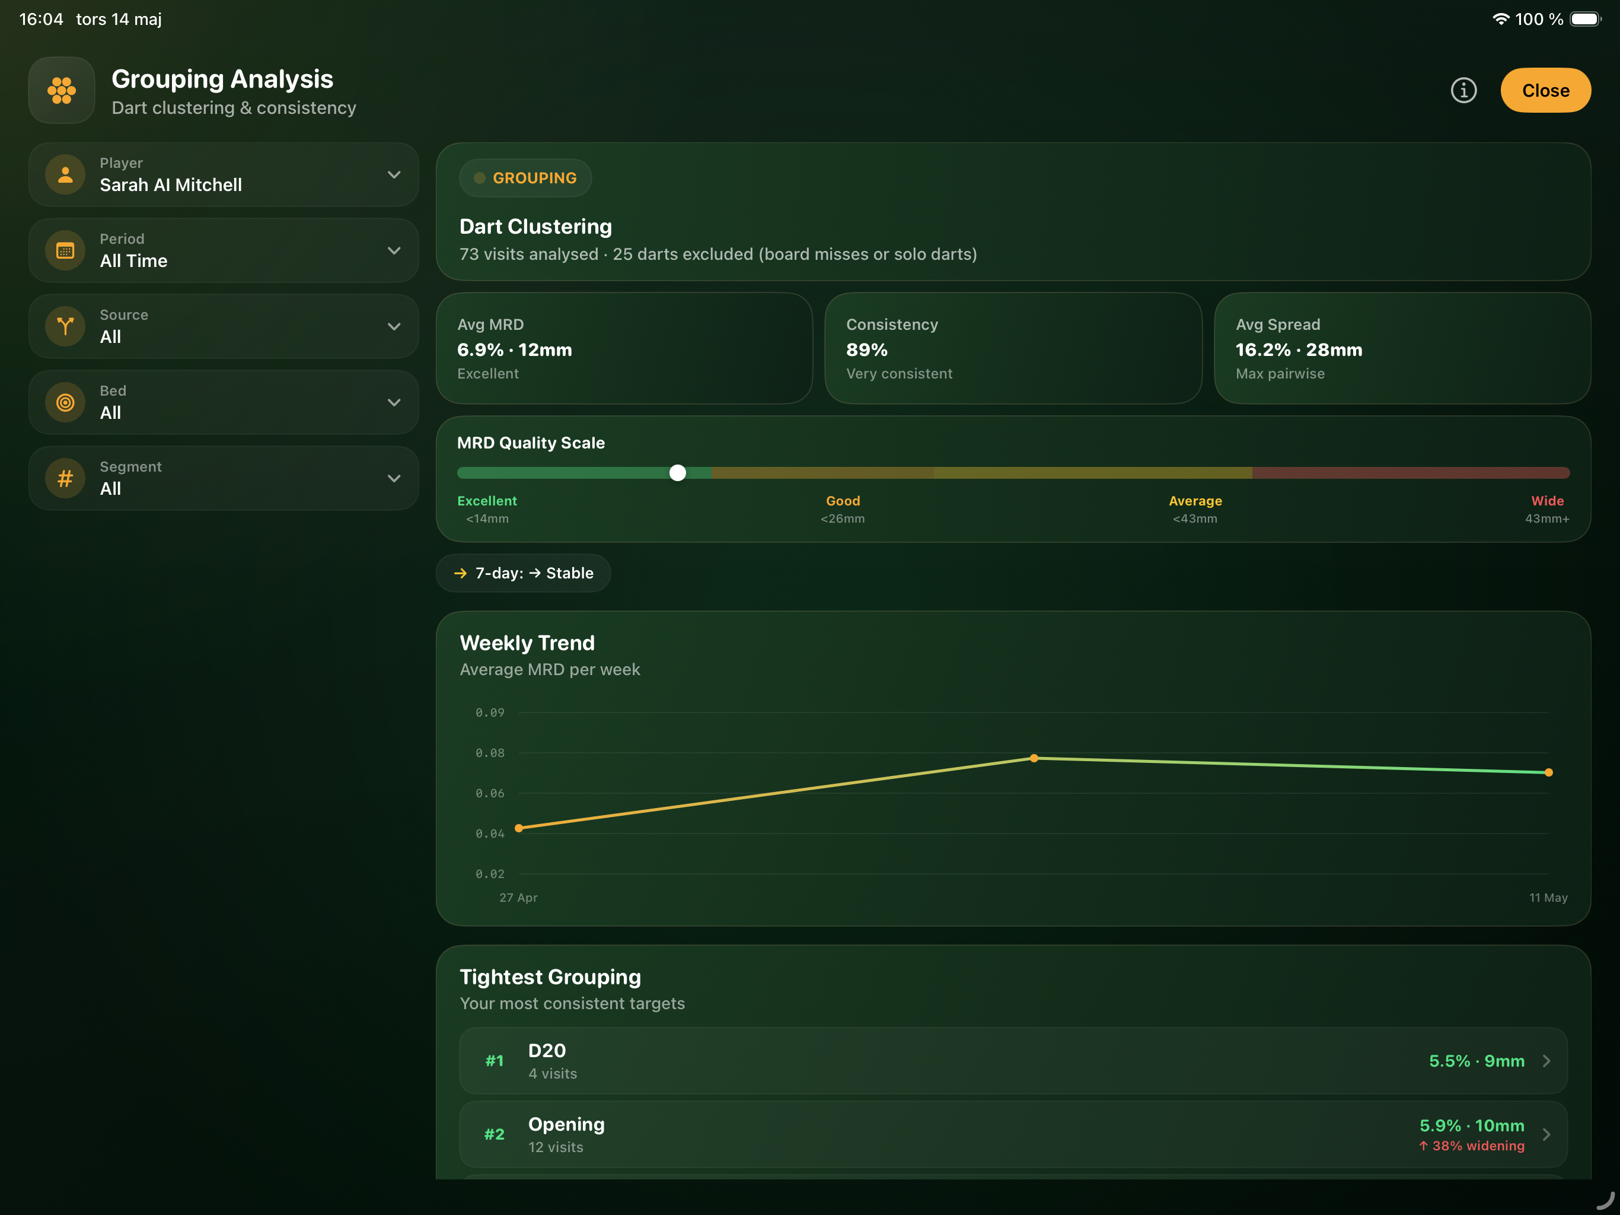Tap the Average <43mm scale label
The width and height of the screenshot is (1620, 1215).
coord(1195,509)
